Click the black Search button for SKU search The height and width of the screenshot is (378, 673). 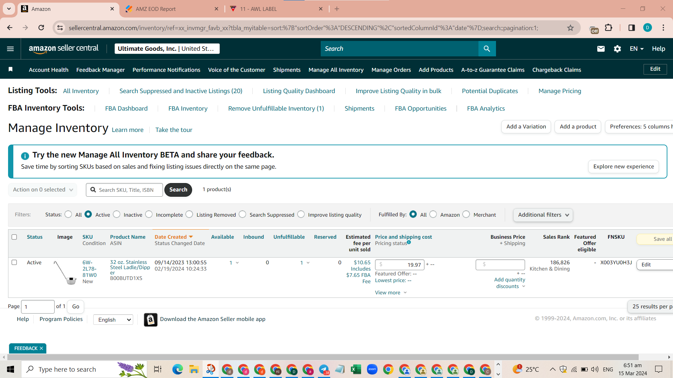[178, 190]
